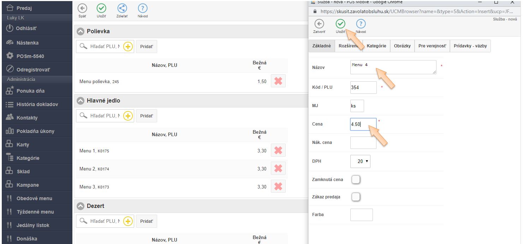Collapse the Polievka section
The width and height of the screenshot is (523, 244).
click(x=81, y=31)
